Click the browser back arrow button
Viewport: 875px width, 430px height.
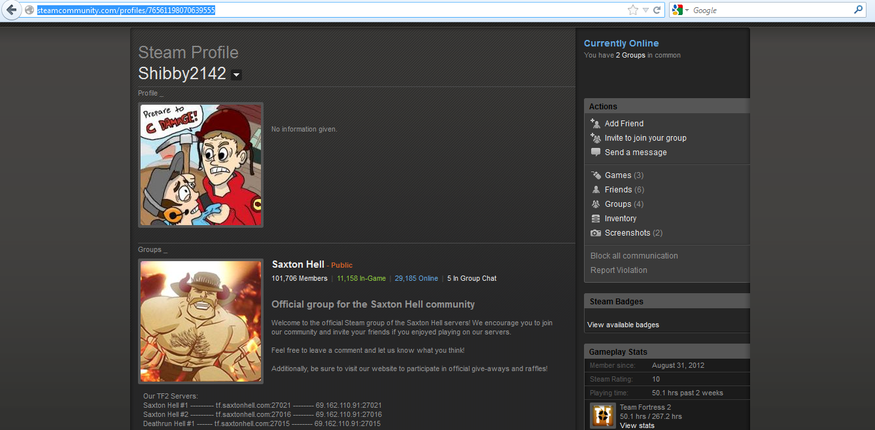[x=11, y=10]
